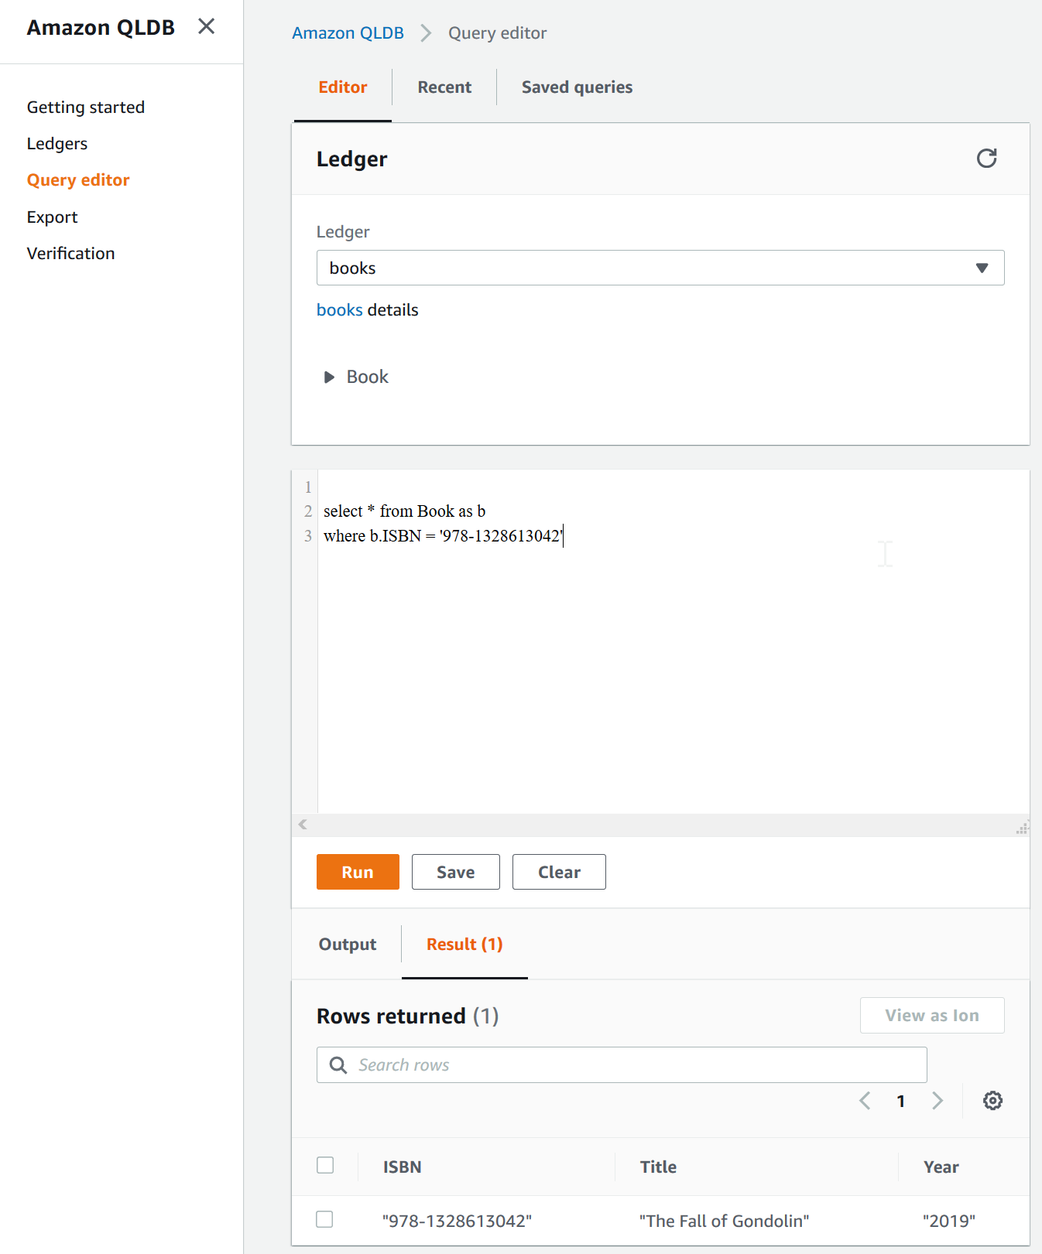The height and width of the screenshot is (1254, 1042).
Task: Close the Amazon QLDB side navigation panel
Action: point(206,26)
